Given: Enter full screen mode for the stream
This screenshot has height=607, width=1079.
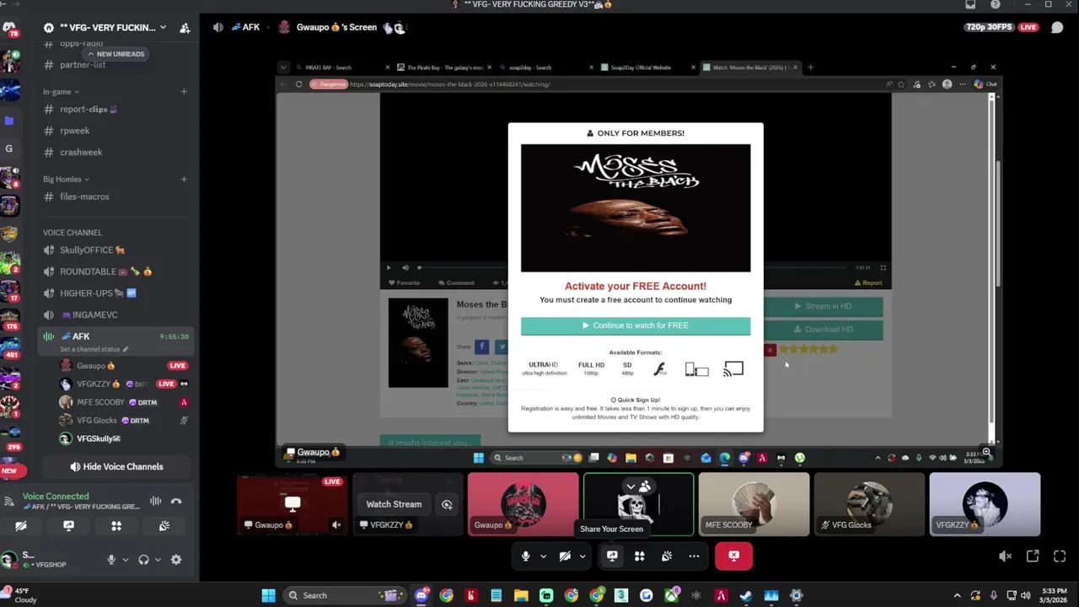Looking at the screenshot, I should [1060, 556].
